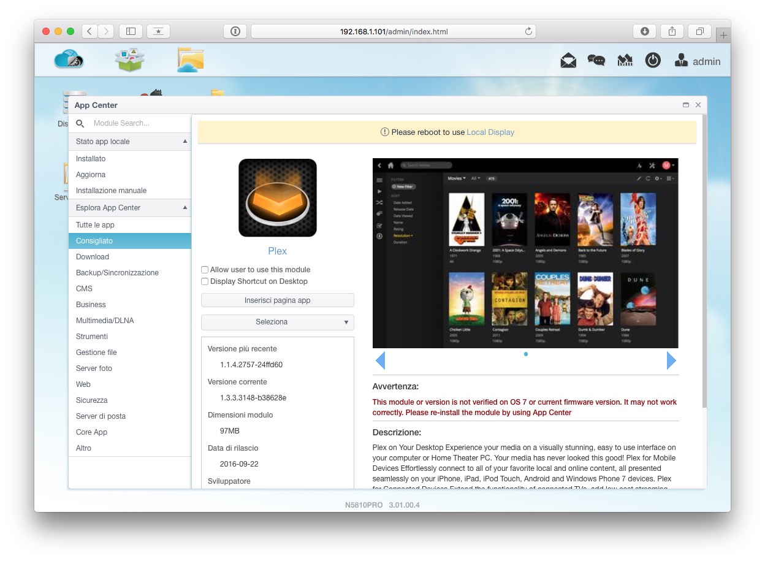
Task: Show previous screenshot with left arrow
Action: (x=380, y=361)
